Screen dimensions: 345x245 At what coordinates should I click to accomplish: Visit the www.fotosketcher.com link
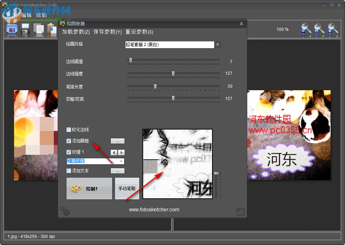(154, 210)
